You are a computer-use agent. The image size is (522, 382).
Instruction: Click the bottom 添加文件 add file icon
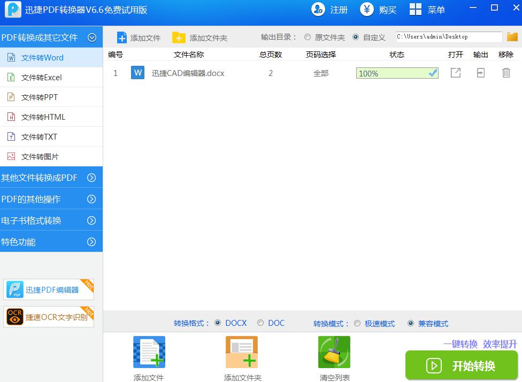click(149, 352)
